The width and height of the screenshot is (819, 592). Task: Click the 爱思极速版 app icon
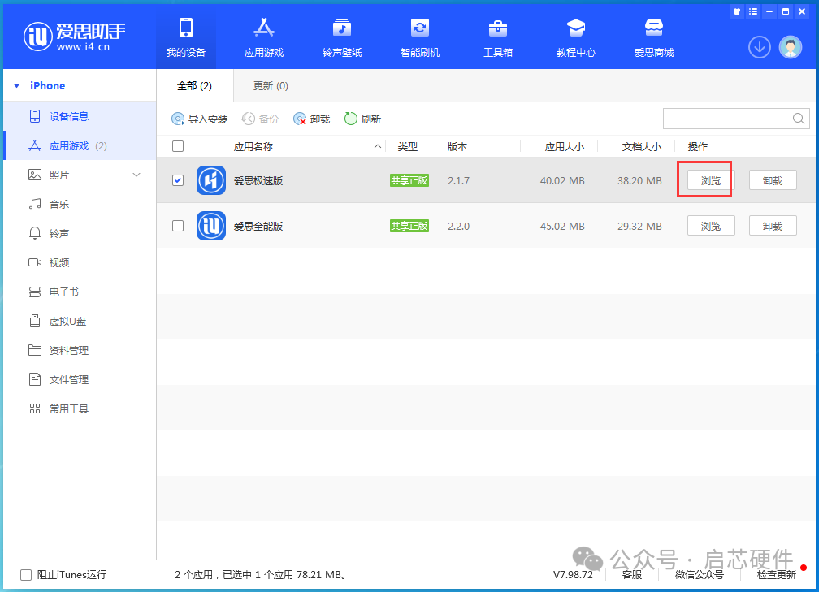211,180
